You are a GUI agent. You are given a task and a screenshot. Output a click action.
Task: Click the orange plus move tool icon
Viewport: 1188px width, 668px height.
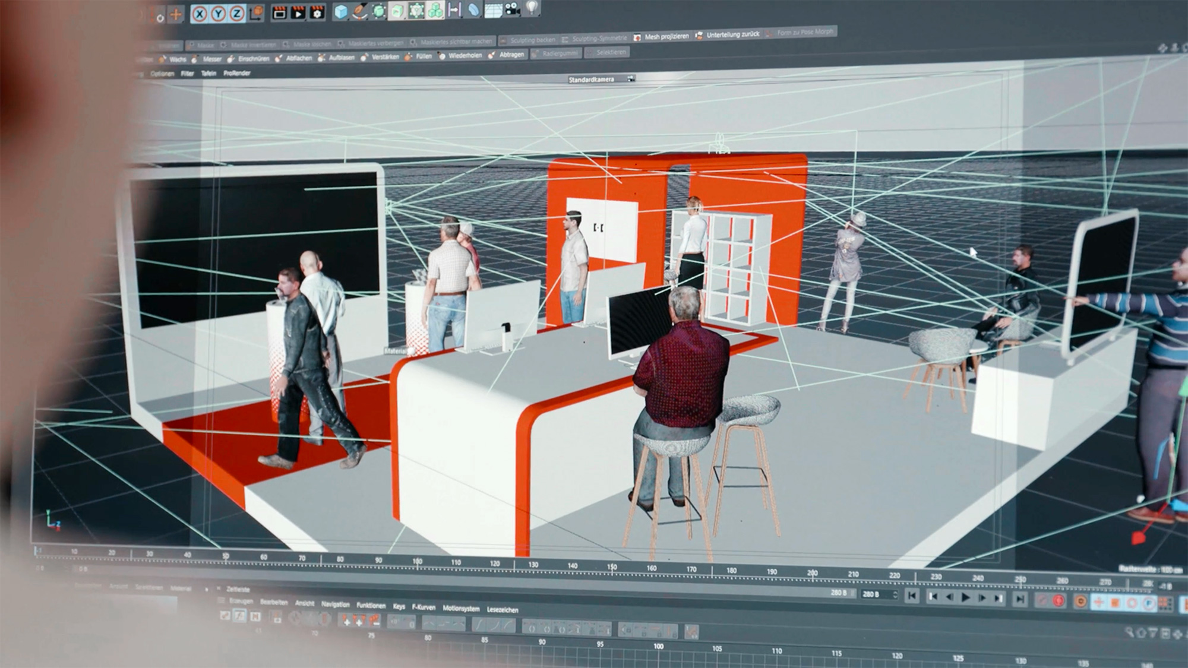point(176,14)
